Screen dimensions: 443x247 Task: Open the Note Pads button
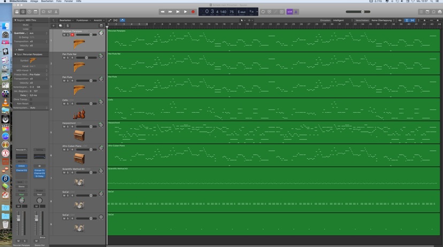coord(427,12)
